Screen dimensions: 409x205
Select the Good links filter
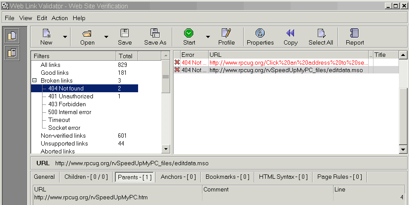pyautogui.click(x=54, y=73)
